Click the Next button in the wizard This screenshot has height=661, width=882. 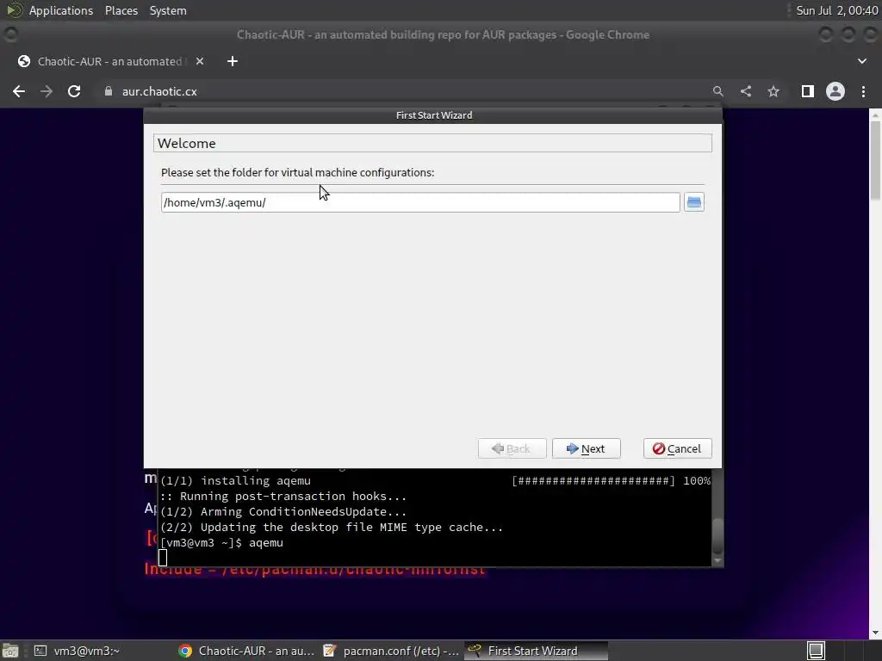[x=586, y=448]
